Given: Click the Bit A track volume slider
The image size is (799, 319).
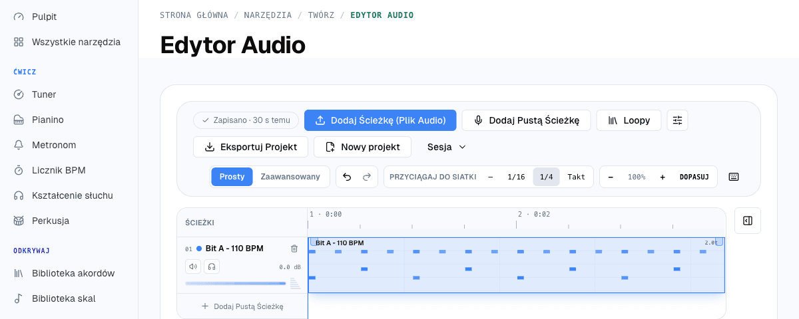Looking at the screenshot, I should 236,283.
